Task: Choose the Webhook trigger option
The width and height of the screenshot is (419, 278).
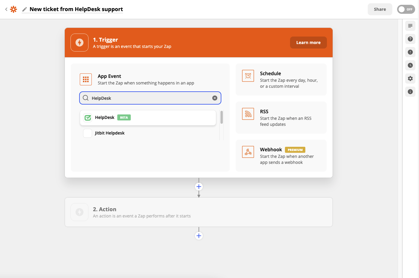Action: coord(281,155)
